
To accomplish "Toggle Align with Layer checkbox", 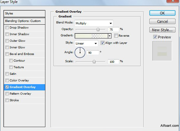I will click(102, 43).
